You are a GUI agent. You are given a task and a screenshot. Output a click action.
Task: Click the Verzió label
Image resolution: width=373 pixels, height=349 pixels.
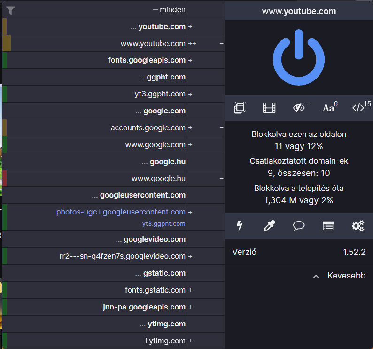[244, 252]
